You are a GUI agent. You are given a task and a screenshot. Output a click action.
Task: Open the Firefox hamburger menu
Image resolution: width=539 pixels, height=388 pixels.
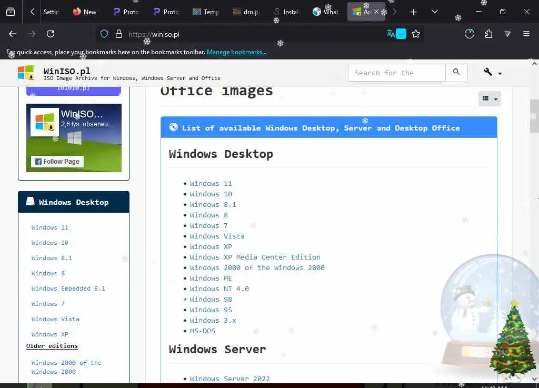click(x=526, y=34)
